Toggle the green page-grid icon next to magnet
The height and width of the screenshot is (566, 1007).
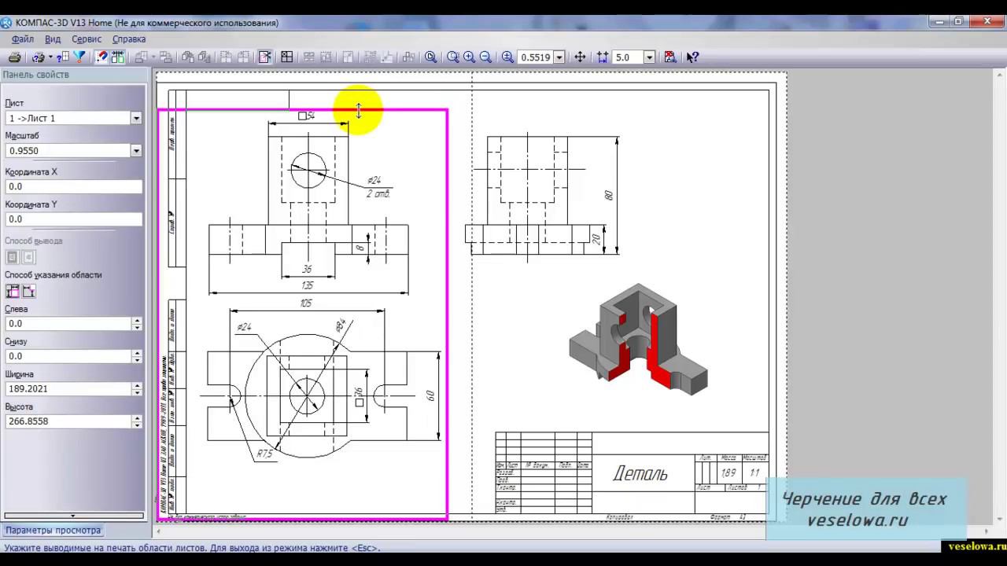118,57
